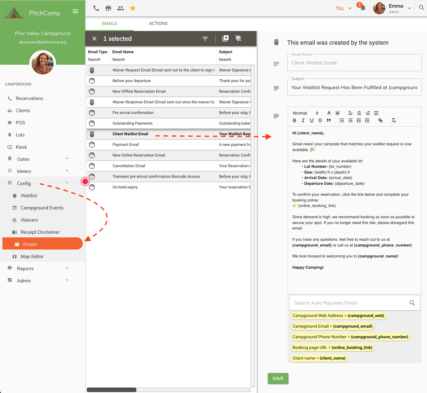Insert Booking page URL auto-populate field

click(x=332, y=347)
